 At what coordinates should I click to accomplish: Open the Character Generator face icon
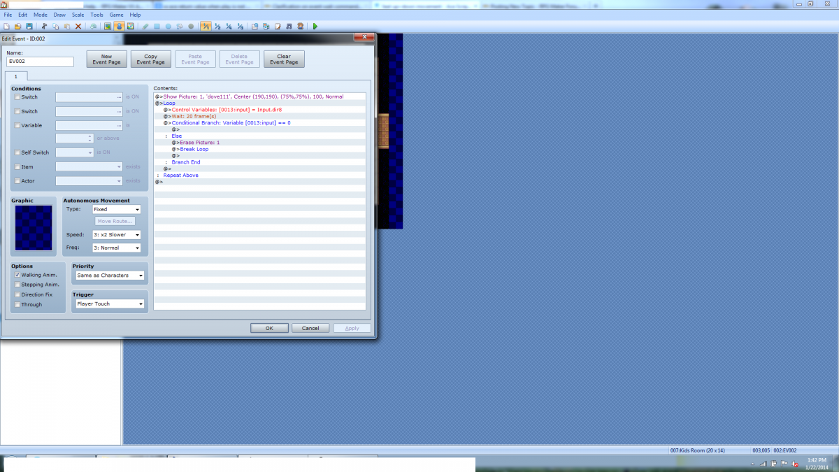[x=300, y=26]
